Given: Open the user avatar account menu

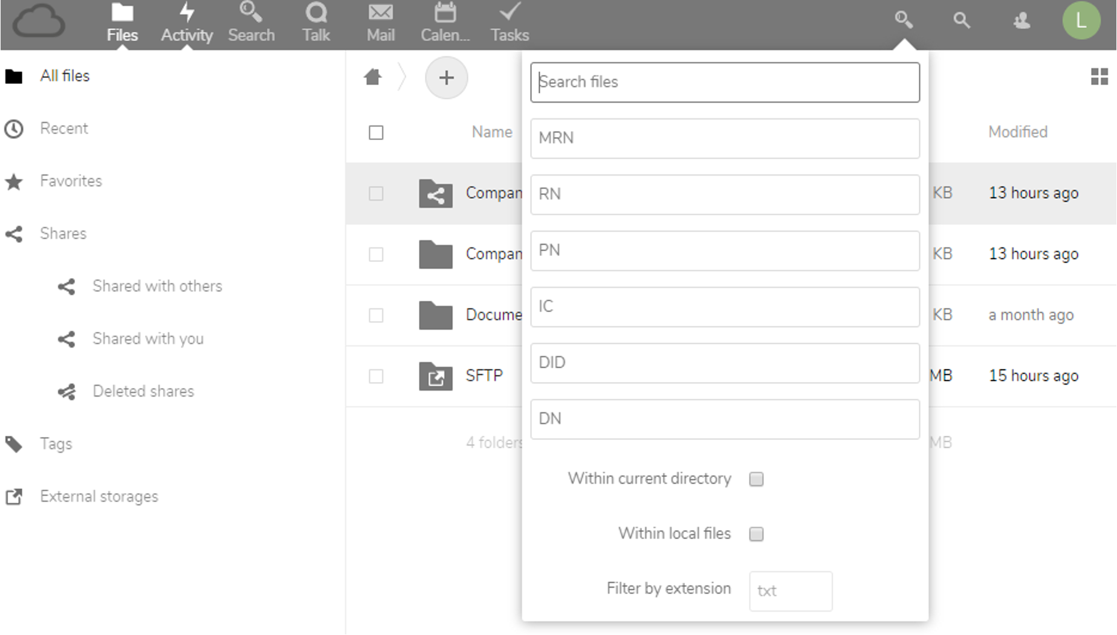Looking at the screenshot, I should [1081, 21].
